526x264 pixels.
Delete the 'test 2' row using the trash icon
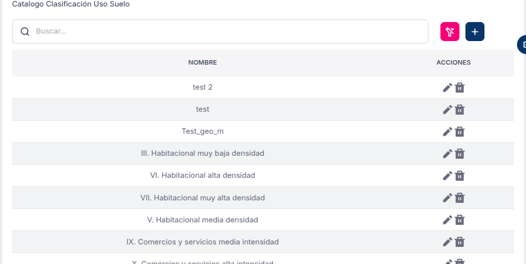click(459, 88)
